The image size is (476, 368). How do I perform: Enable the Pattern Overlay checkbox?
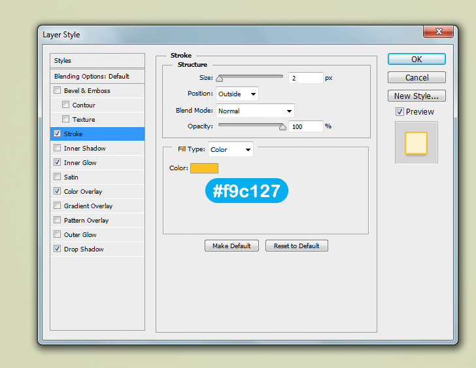click(x=57, y=219)
